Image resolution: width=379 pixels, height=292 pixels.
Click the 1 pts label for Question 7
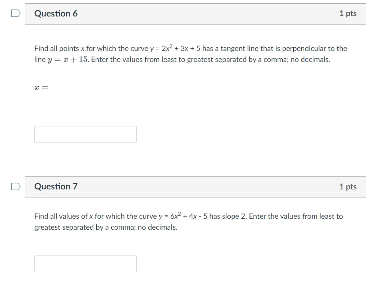(x=348, y=186)
